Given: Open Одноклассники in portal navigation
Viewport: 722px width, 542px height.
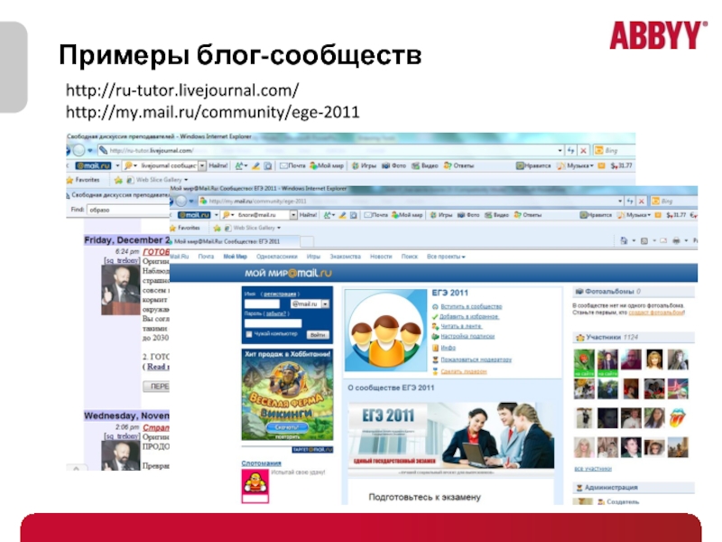Looking at the screenshot, I should tap(277, 257).
